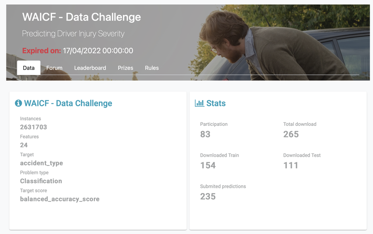Click the info icon beside WAICF heading
Screen dimensions: 373x234
(18, 103)
